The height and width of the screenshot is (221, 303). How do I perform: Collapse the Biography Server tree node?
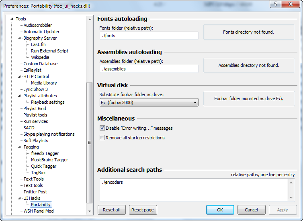(19, 38)
